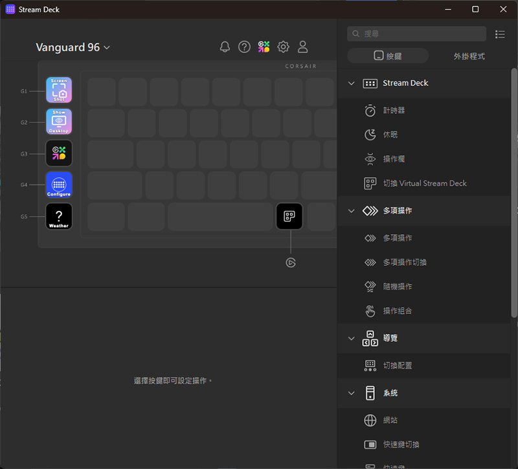518x469 pixels.
Task: Switch to the 外掛程式 tab
Action: pyautogui.click(x=469, y=56)
